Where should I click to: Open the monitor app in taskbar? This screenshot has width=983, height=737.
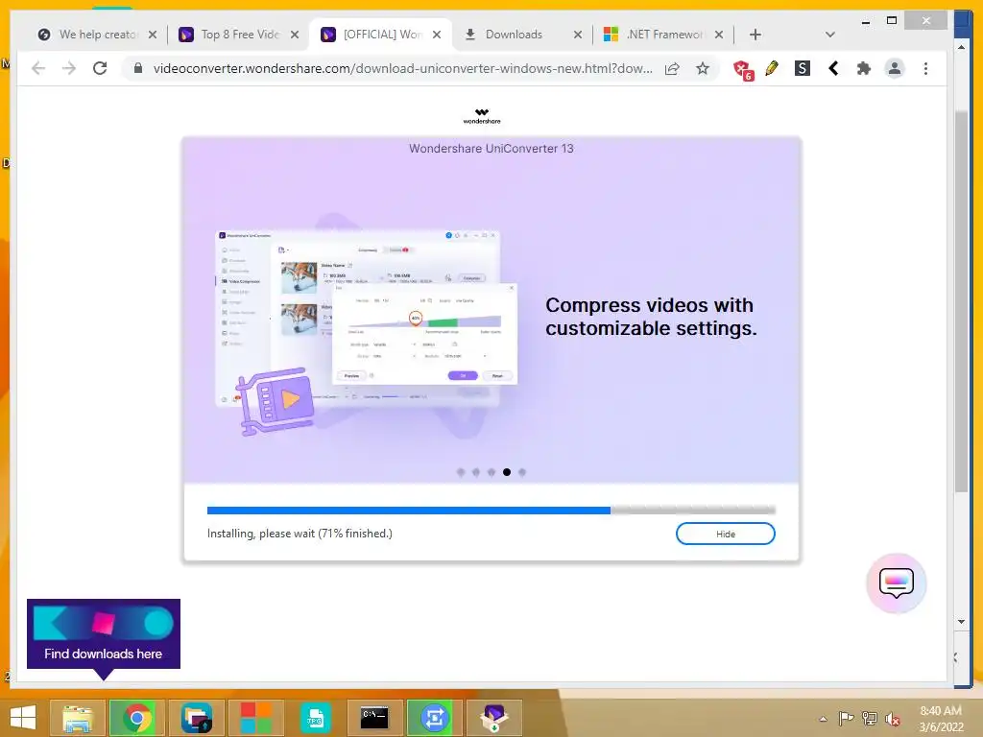[196, 718]
